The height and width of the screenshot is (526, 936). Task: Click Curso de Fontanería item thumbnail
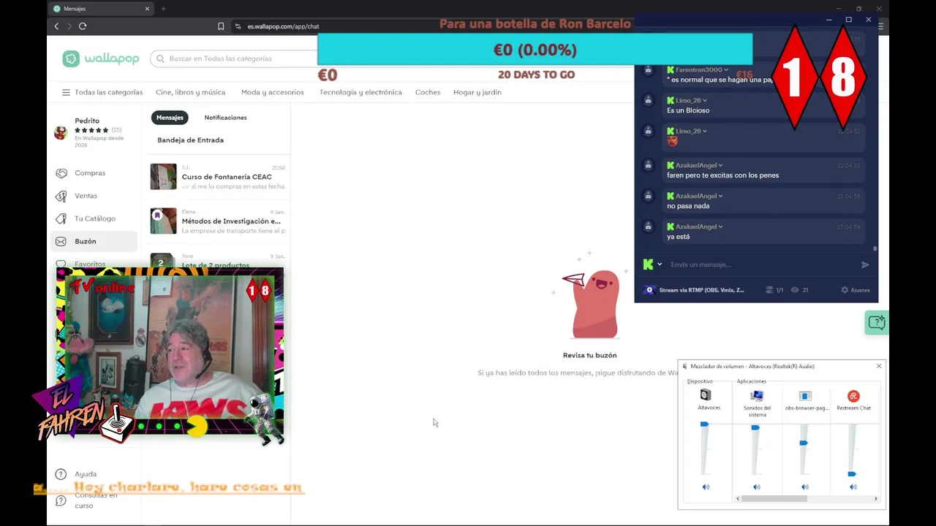[x=163, y=177]
